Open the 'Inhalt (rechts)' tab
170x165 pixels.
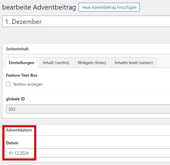pos(56,63)
